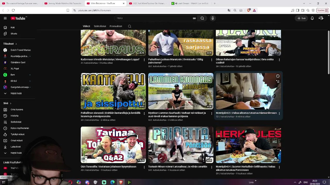Open the Windows notification center
This screenshot has width=330, height=185.
pos(324,182)
